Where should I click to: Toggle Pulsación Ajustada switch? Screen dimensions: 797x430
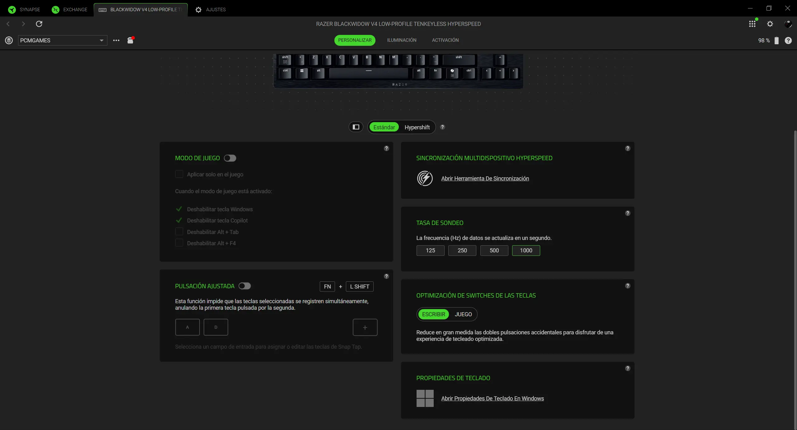coord(244,286)
